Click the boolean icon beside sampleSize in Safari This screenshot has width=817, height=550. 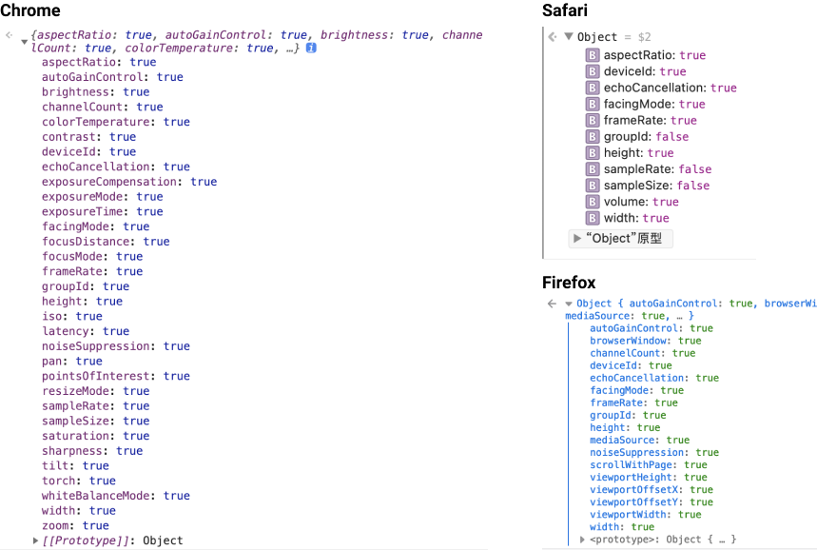point(592,185)
